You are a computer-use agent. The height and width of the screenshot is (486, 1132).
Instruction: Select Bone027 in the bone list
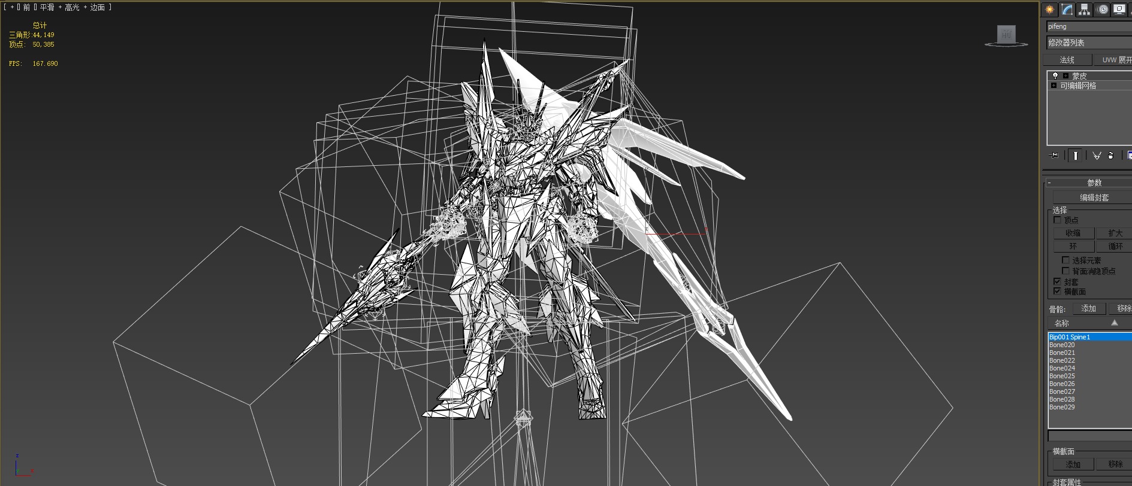pyautogui.click(x=1089, y=391)
